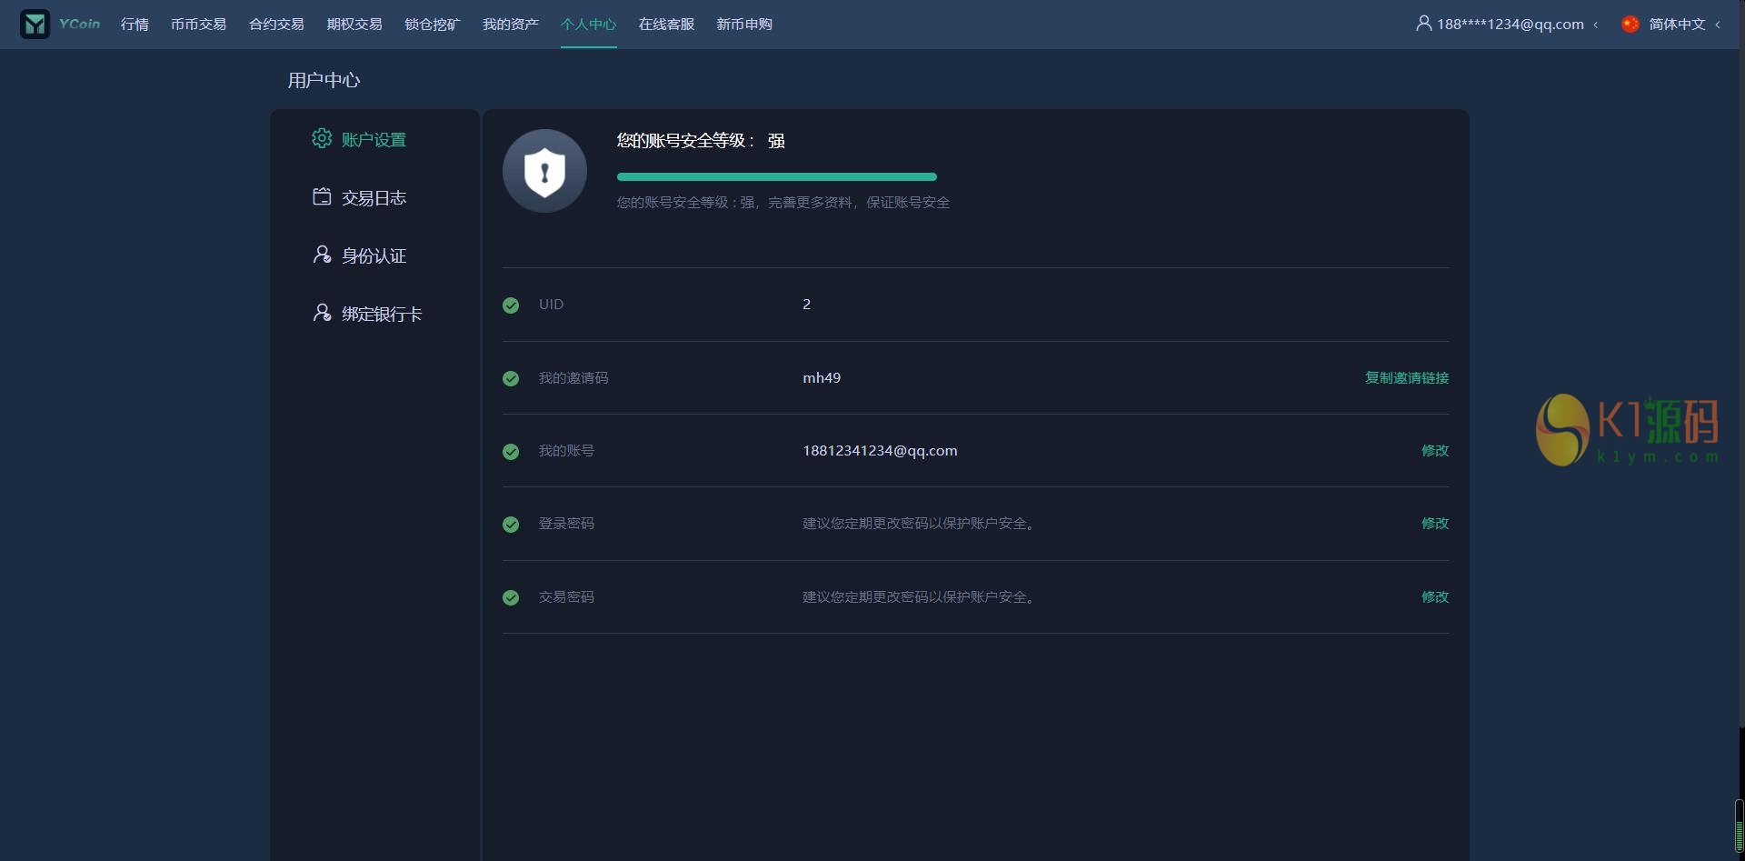Click the 复制邀请链接 link
Screen dimensions: 1745x861
pos(1406,378)
